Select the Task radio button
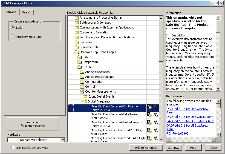 tap(13, 27)
